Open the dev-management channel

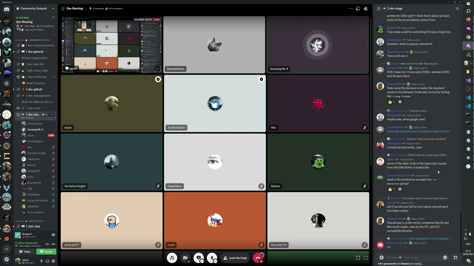click(36, 96)
